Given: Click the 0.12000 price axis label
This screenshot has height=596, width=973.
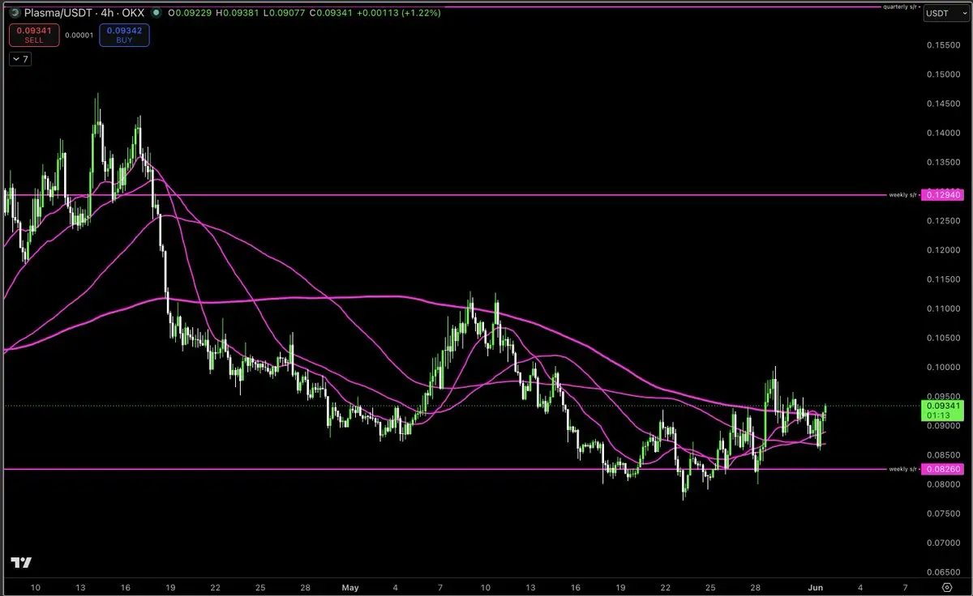Looking at the screenshot, I should (x=942, y=250).
